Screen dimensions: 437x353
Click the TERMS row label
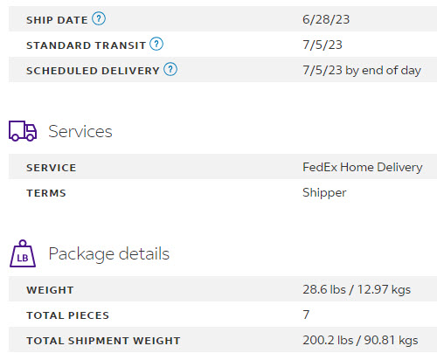pyautogui.click(x=46, y=193)
